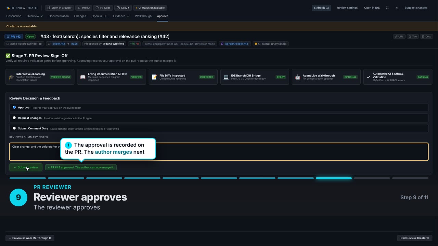Click into the reviewer summary notes field
The image size is (438, 246).
[219, 152]
